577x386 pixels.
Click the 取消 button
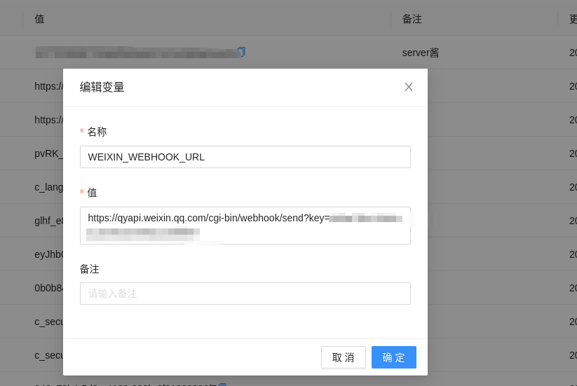pyautogui.click(x=344, y=357)
